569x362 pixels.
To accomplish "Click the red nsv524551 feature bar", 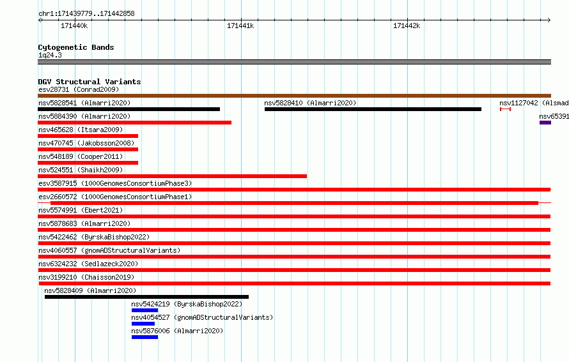I will [x=173, y=176].
